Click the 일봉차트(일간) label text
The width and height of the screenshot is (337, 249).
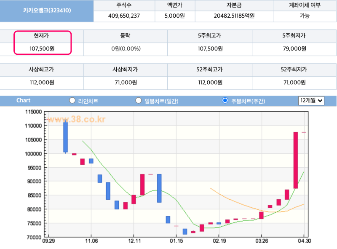coord(161,101)
